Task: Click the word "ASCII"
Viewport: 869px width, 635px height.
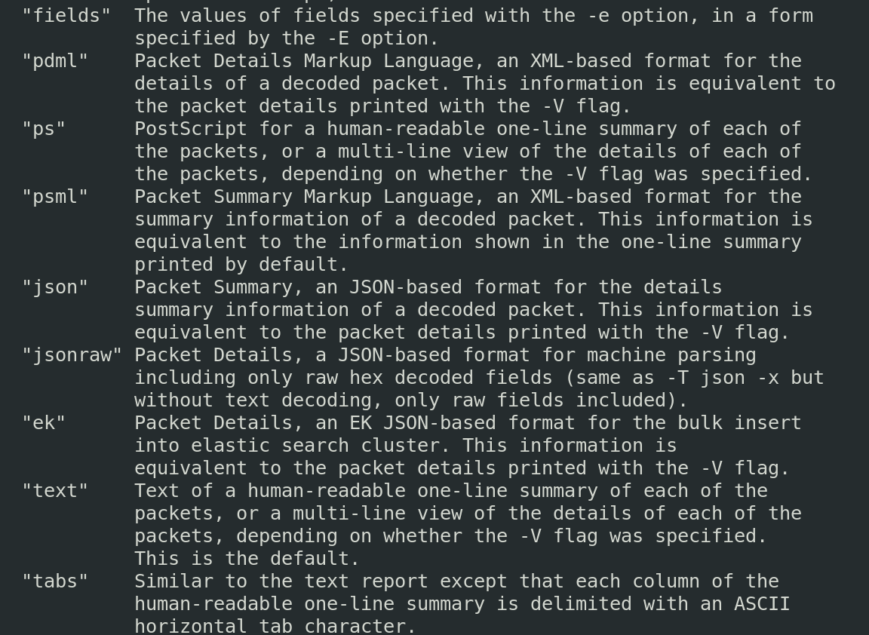Action: (x=762, y=604)
